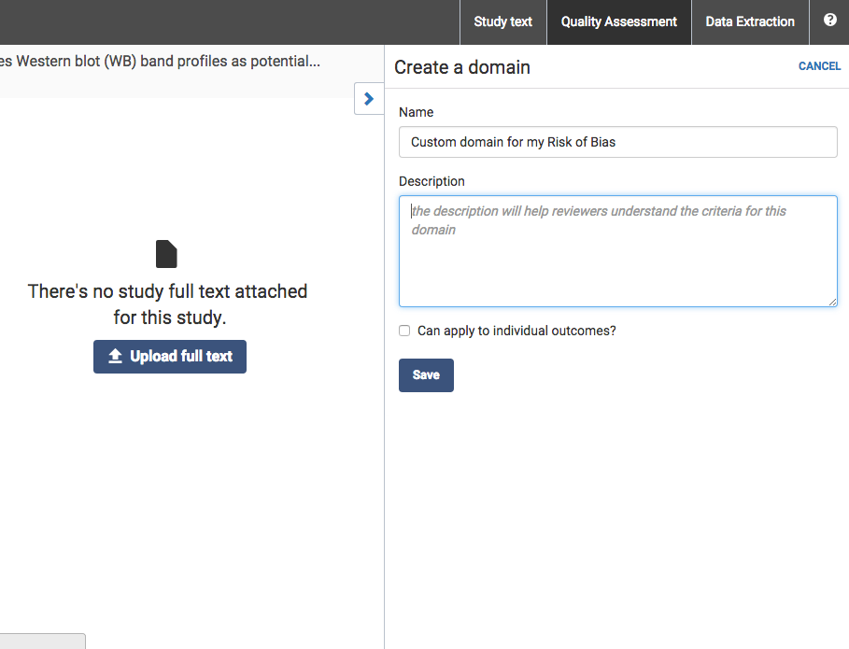Screen dimensions: 849x649
Task: Collapse the study panel with the chevron
Action: tap(369, 98)
